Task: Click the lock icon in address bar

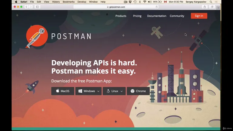Action: 108,7
